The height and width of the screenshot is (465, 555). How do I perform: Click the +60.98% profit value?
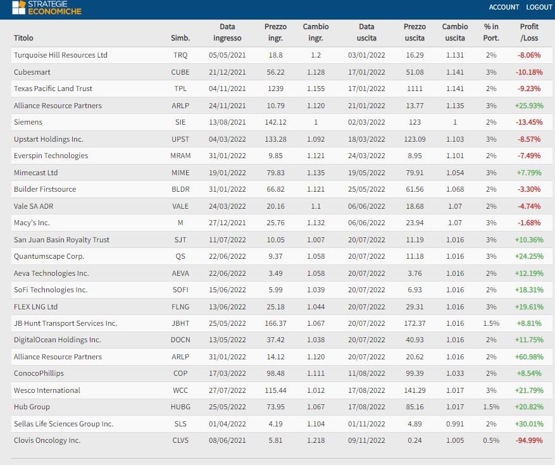click(x=529, y=357)
